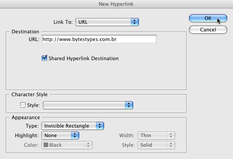The image size is (233, 159).
Task: Uncheck Shared Hyperlink Destination checkbox
Action: (x=44, y=58)
